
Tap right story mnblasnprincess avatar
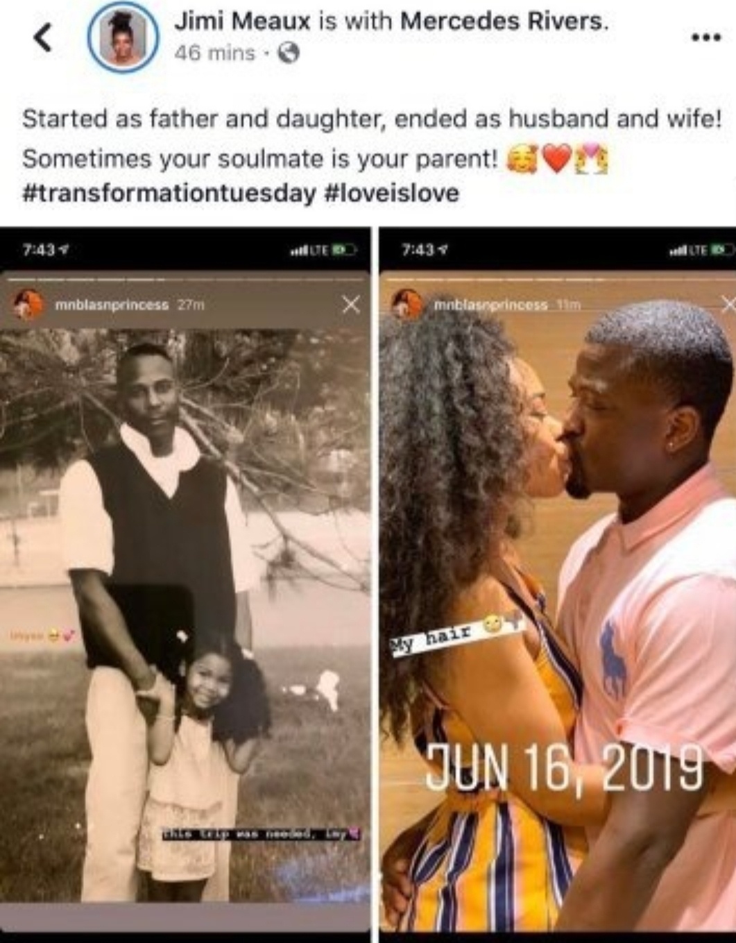click(x=408, y=304)
